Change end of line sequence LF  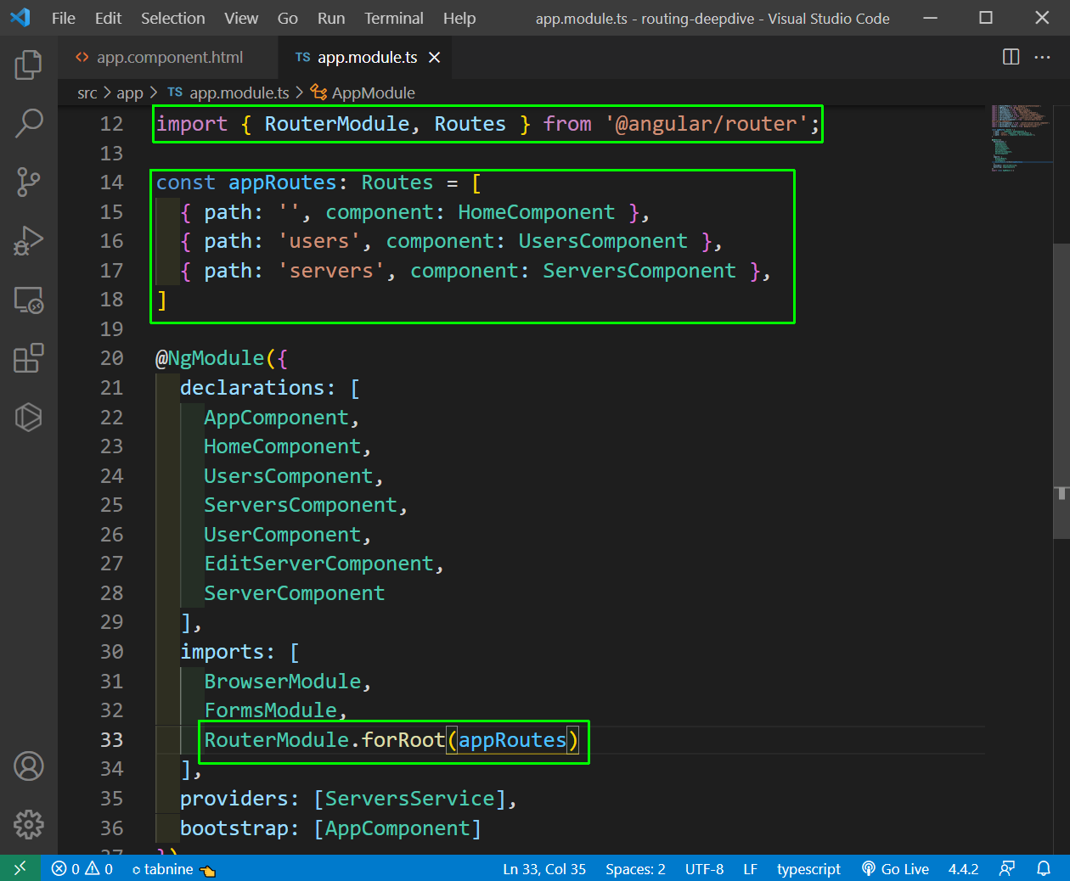[x=750, y=868]
